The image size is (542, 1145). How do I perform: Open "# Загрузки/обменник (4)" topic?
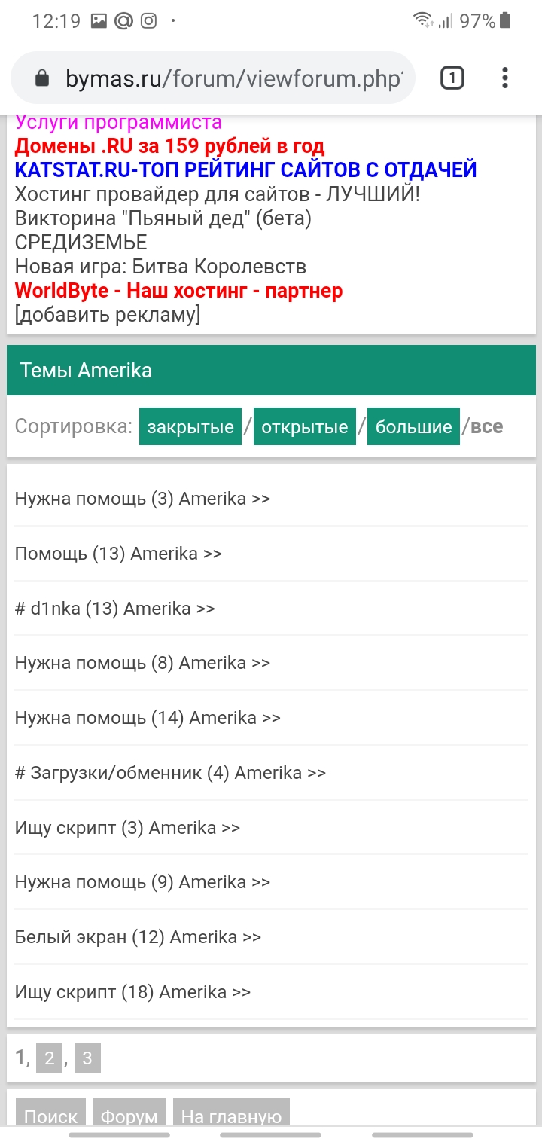(x=170, y=773)
